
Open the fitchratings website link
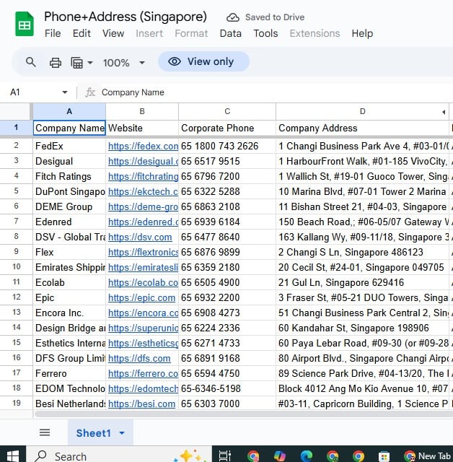click(143, 176)
